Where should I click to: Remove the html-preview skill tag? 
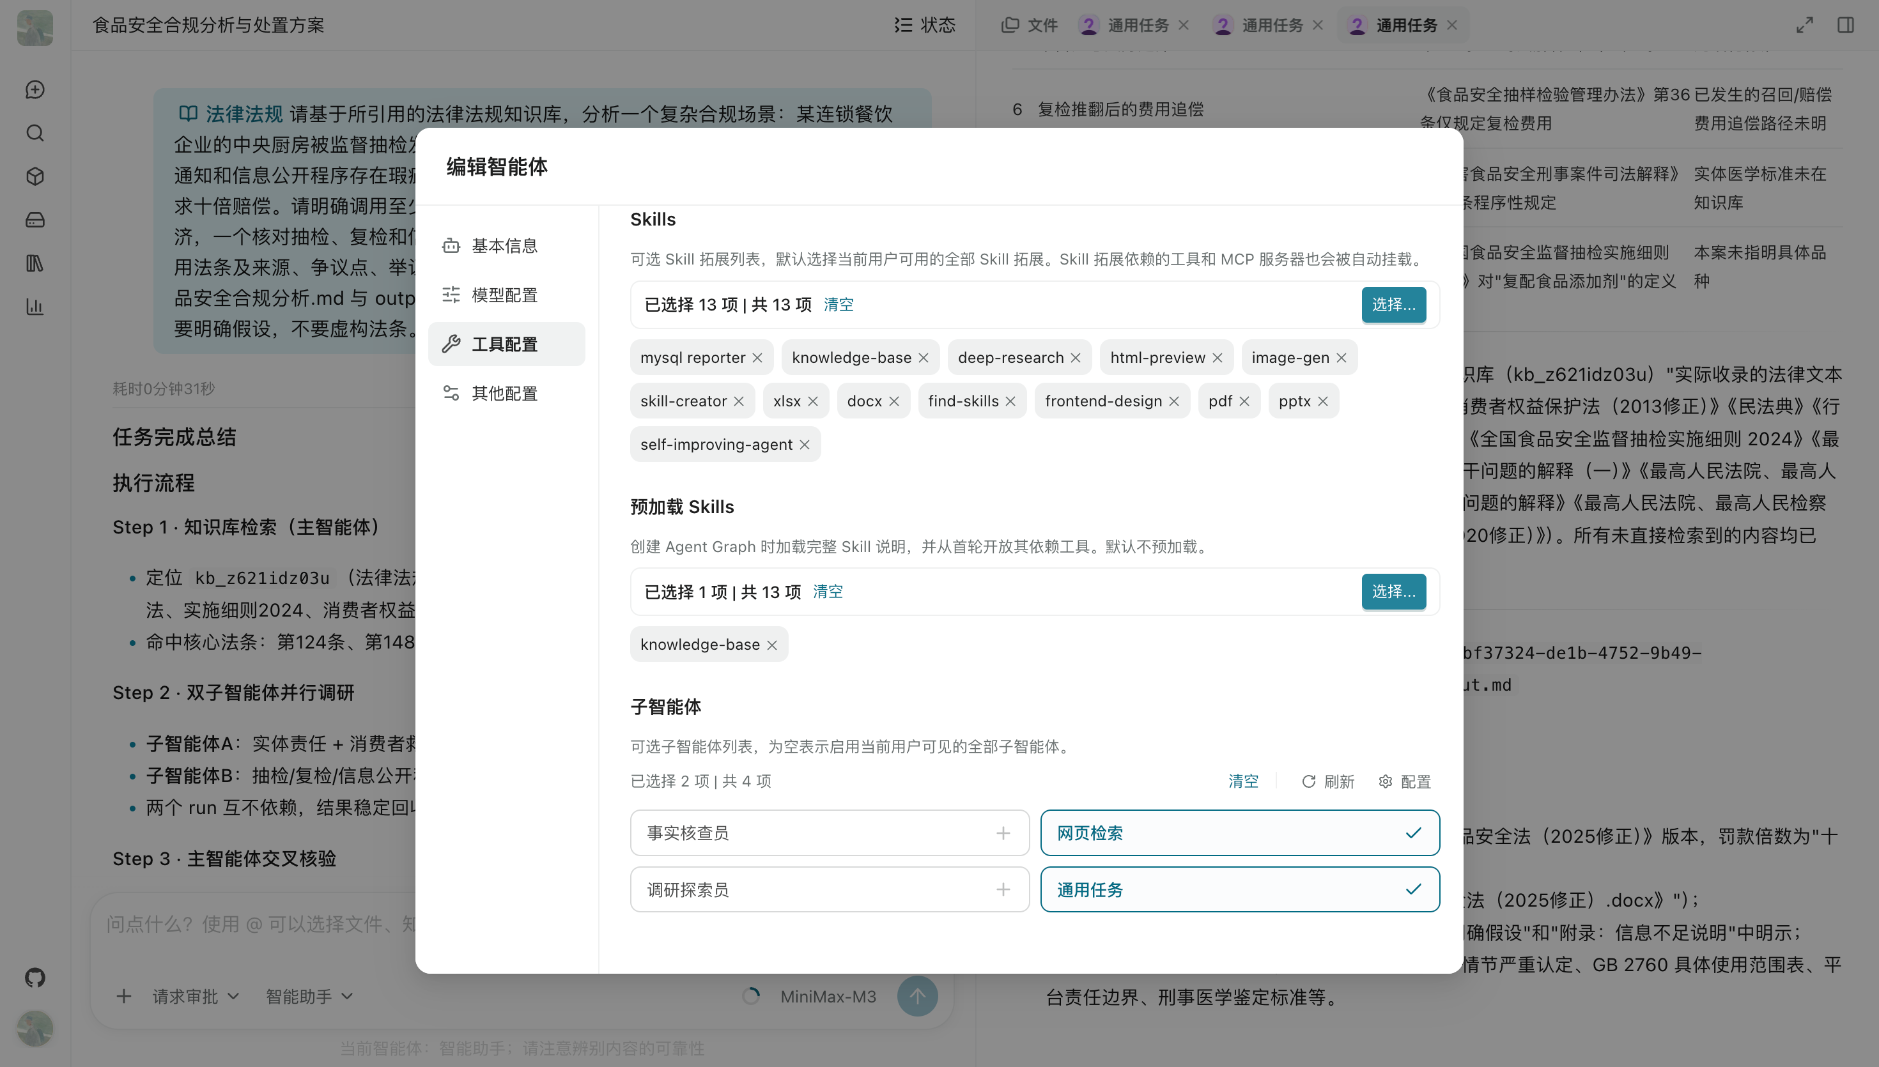click(1218, 358)
